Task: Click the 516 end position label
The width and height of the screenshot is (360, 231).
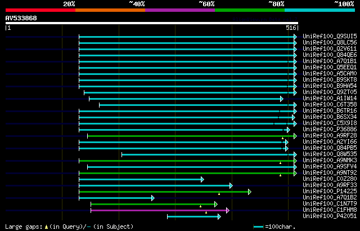Action: pyautogui.click(x=291, y=28)
